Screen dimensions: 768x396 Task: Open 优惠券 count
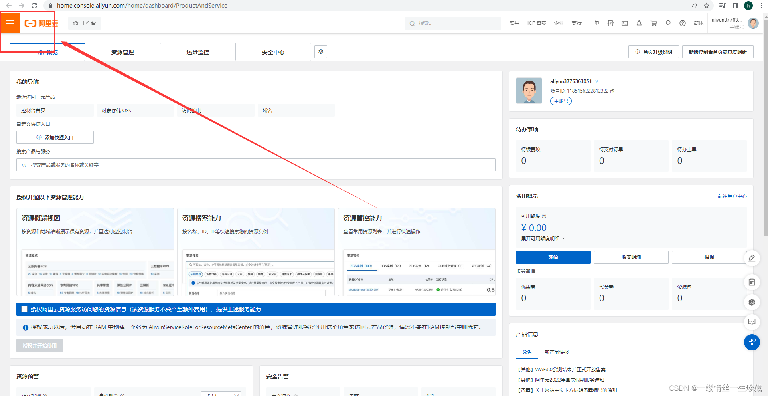[524, 298]
